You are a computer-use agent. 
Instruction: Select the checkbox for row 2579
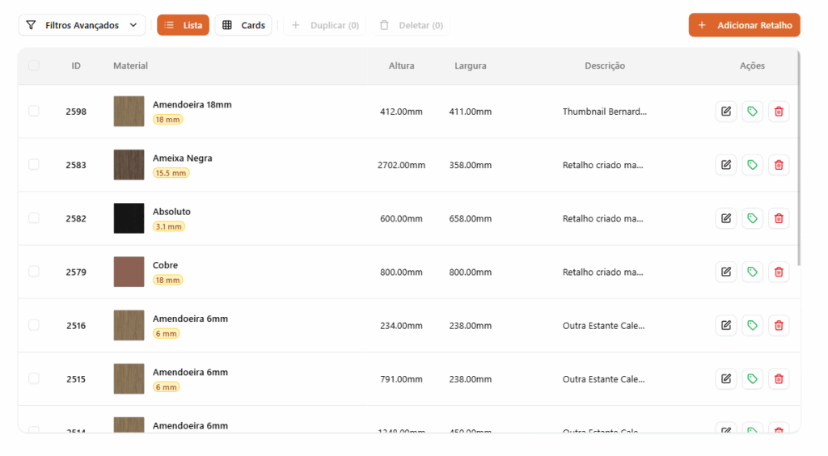pos(34,272)
